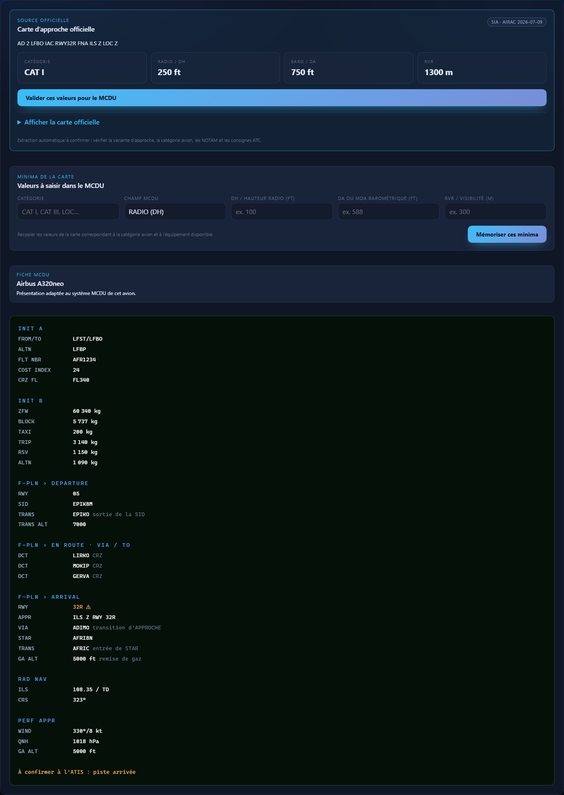564x795 pixels.
Task: Focus the Catégorie input field
Action: [68, 212]
